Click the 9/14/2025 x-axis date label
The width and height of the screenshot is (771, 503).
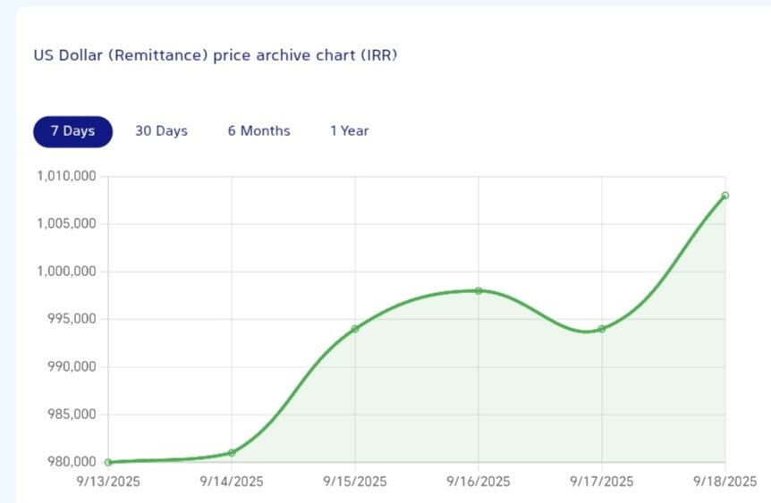tap(232, 482)
